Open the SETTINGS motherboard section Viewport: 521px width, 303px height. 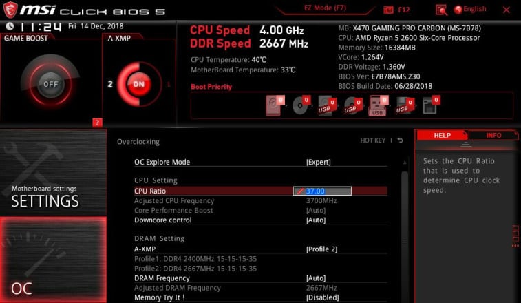(53, 172)
